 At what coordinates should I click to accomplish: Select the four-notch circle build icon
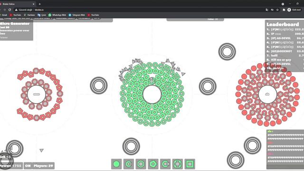[x=178, y=164]
